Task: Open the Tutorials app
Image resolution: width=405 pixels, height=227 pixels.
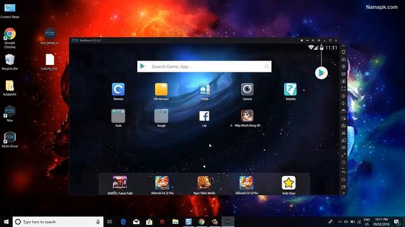Action: pos(290,90)
